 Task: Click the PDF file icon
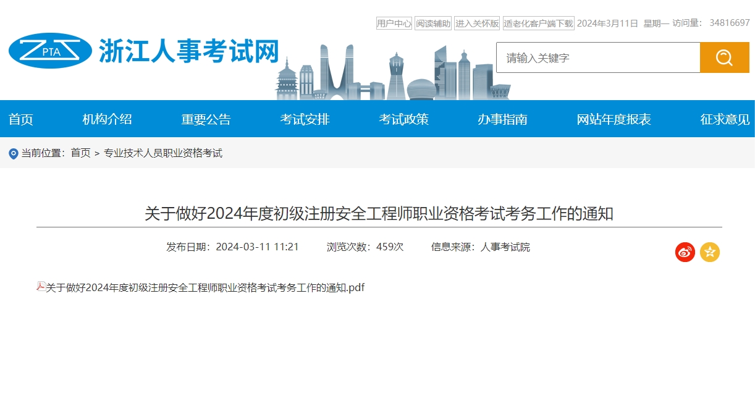[41, 287]
